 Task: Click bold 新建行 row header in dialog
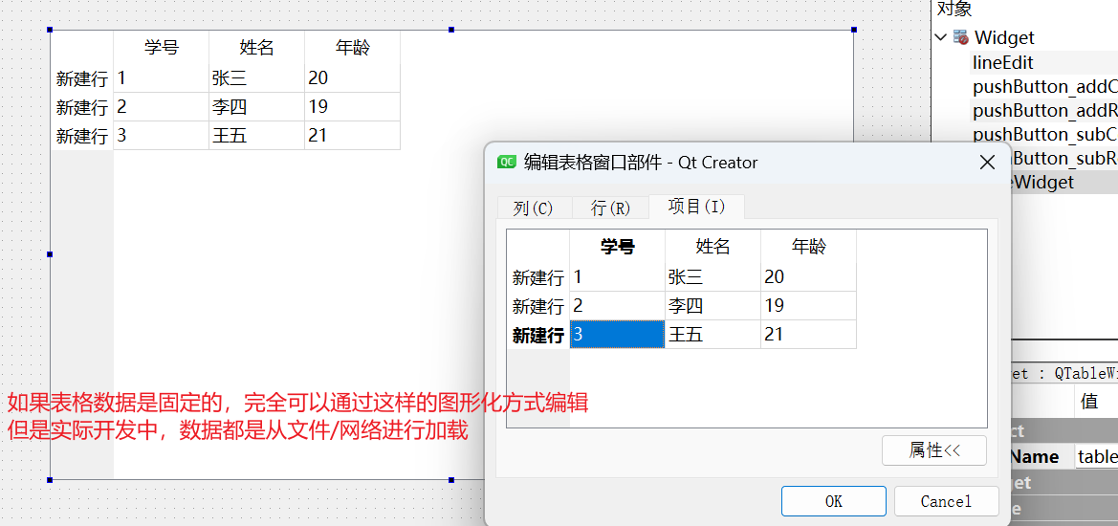pos(538,335)
